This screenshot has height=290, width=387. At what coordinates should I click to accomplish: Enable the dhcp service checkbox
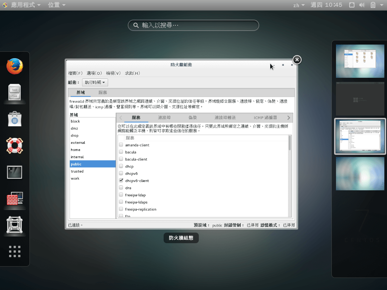coord(121,166)
